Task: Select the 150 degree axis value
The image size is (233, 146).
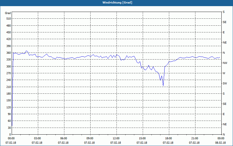Action: 9,100
